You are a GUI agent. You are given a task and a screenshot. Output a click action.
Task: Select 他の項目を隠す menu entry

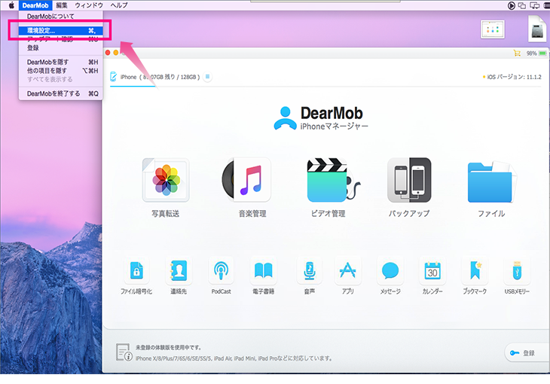pos(61,71)
